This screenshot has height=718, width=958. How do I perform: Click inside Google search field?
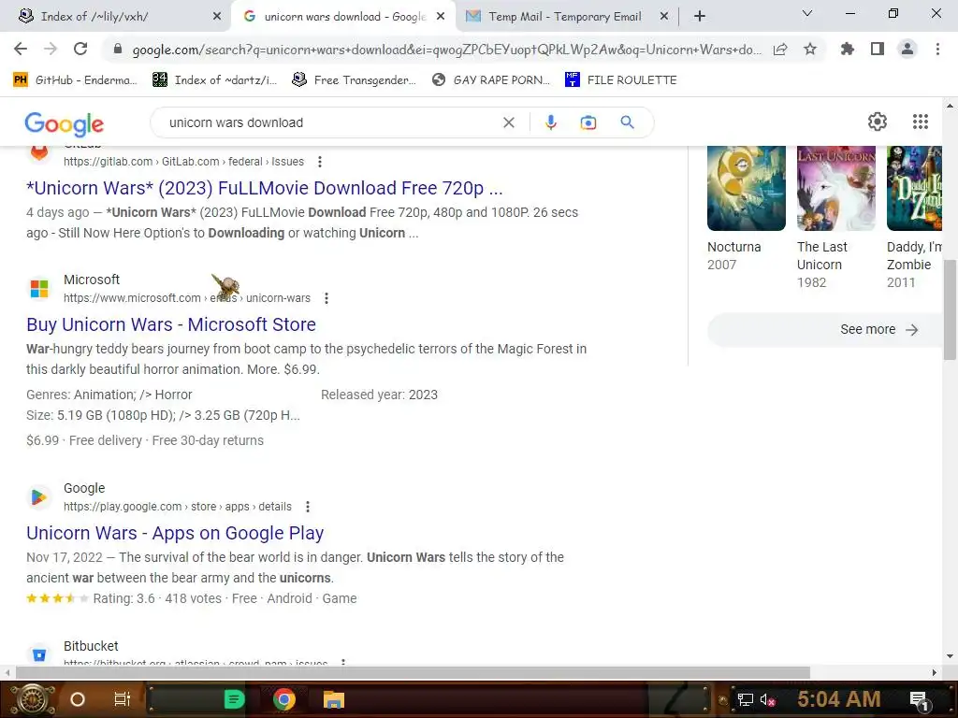pyautogui.click(x=330, y=122)
